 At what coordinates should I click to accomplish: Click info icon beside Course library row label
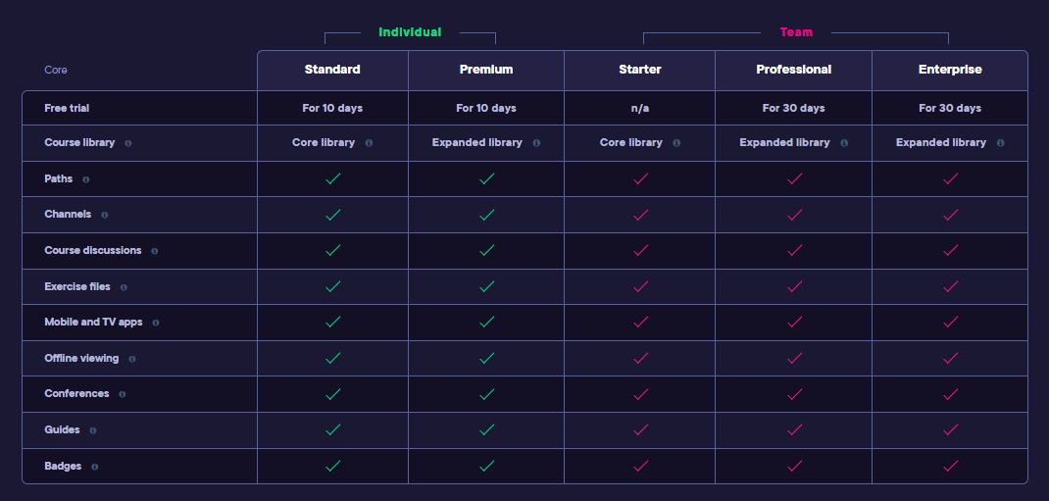pyautogui.click(x=127, y=142)
